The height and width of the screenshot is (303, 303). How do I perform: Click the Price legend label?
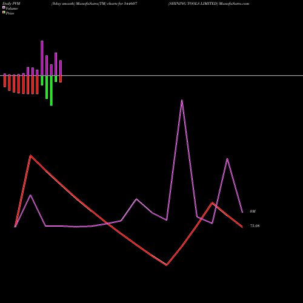[10, 13]
